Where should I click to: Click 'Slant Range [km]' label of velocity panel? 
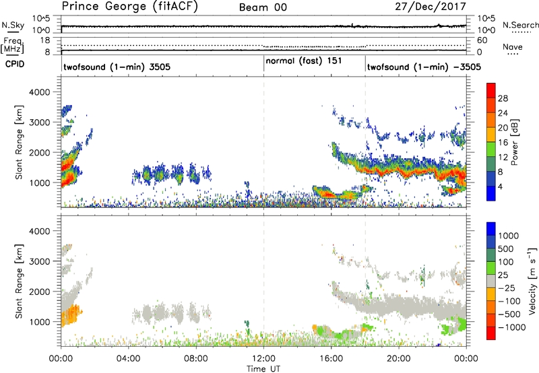19,281
